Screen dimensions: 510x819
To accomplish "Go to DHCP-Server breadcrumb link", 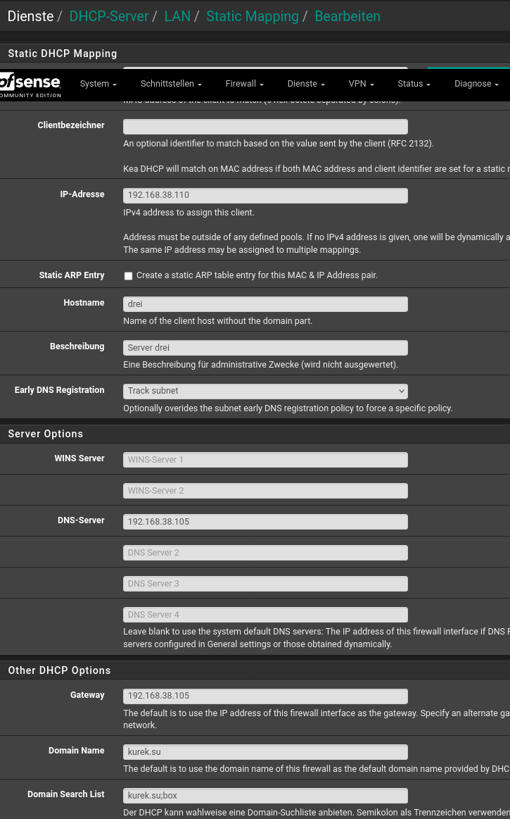I will pyautogui.click(x=109, y=16).
